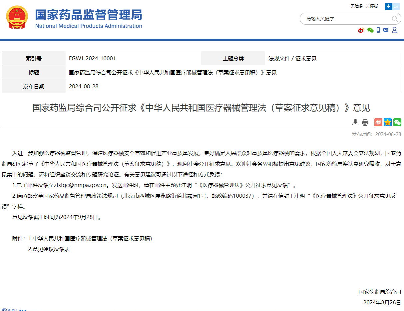Image resolution: width=404 pixels, height=311 pixels.
Task: Enable 无障碍 accessibility mode
Action: pos(356,6)
